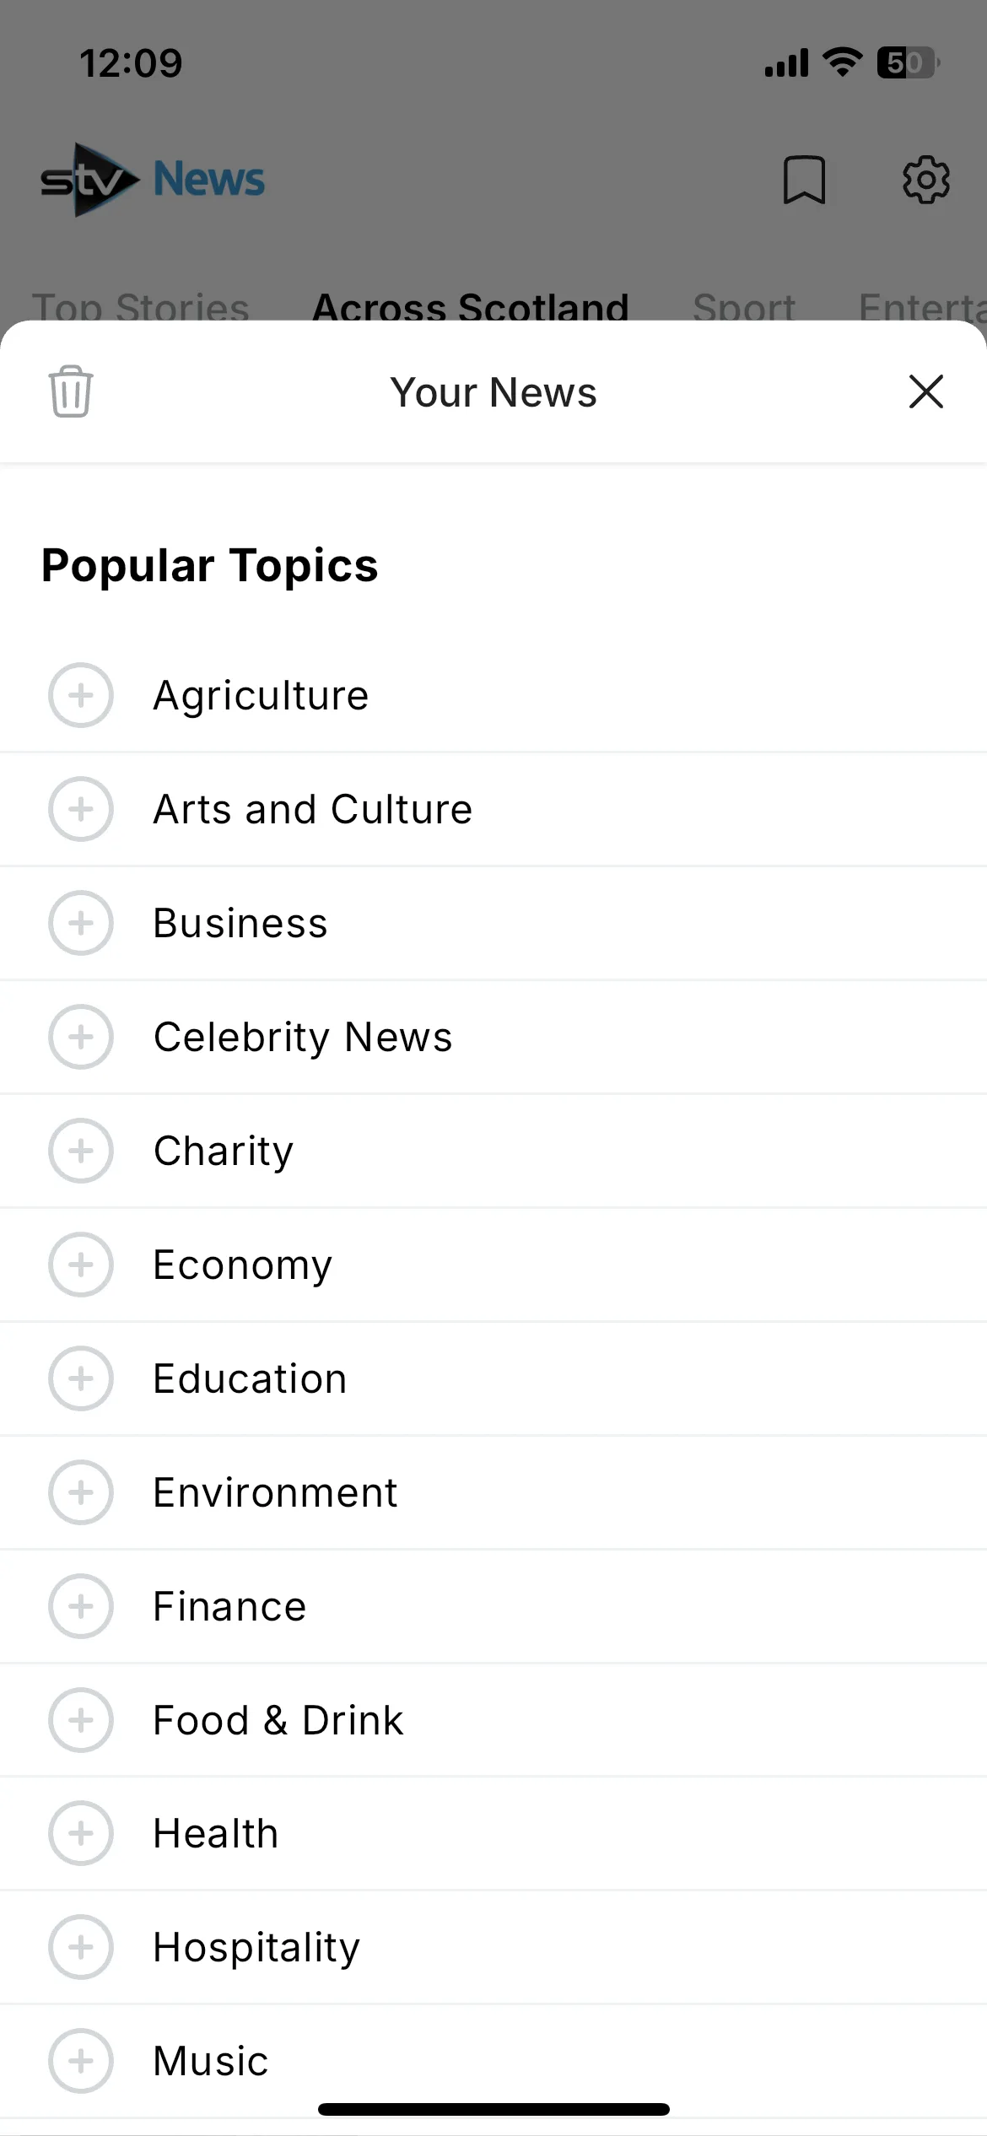Select the Finance topic label
The height and width of the screenshot is (2136, 987).
tap(229, 1606)
